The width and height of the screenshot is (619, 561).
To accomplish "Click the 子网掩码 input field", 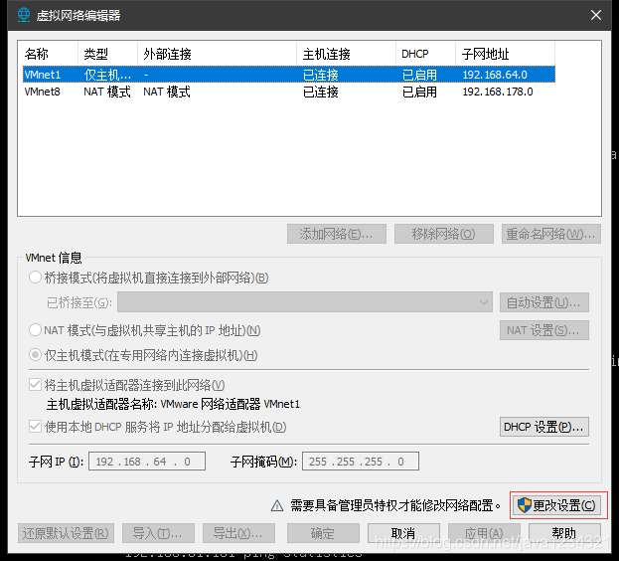I will pos(361,462).
